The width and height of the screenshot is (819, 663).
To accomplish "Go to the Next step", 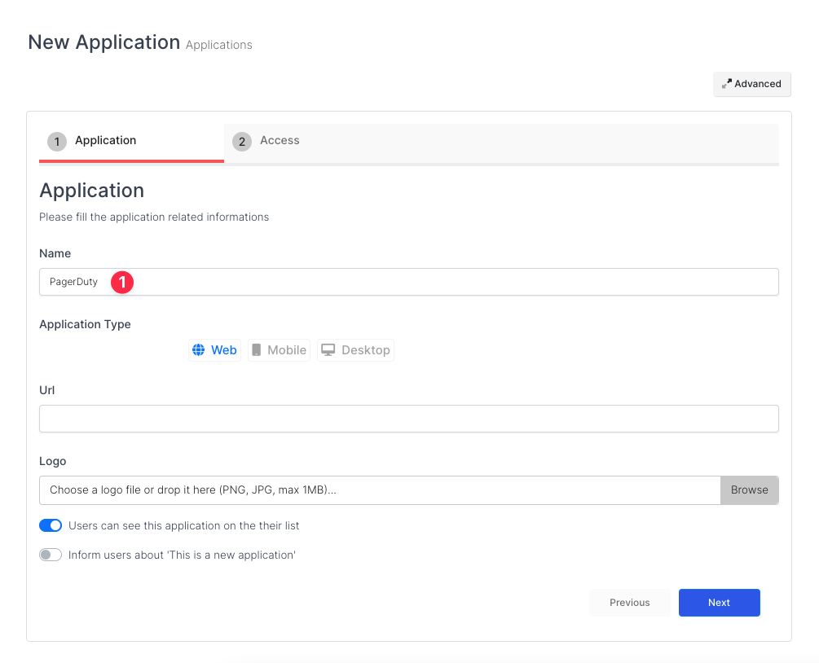I will coord(719,603).
